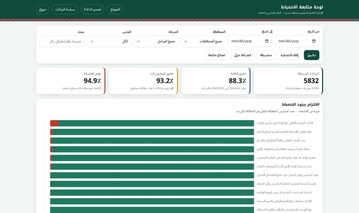Click the تطبيق apply button
Screen dimensions: 359x213
click(x=312, y=55)
